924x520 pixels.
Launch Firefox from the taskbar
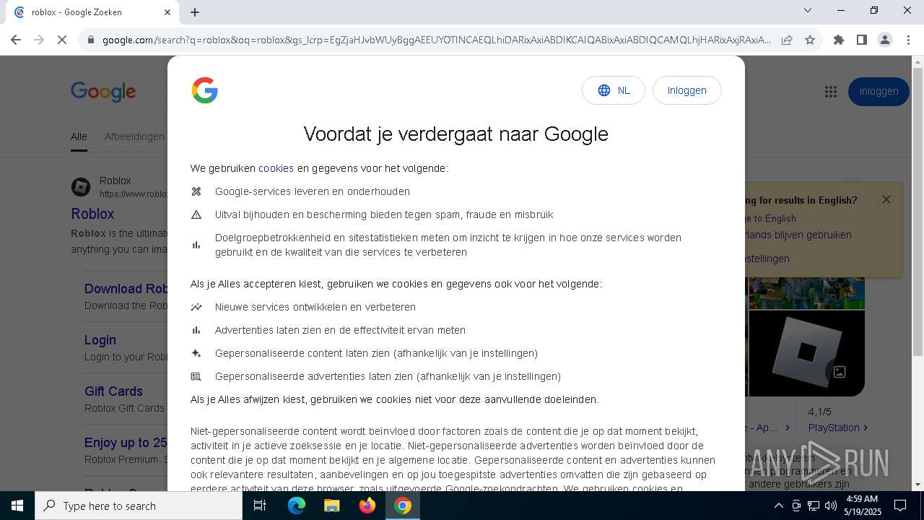pyautogui.click(x=367, y=506)
